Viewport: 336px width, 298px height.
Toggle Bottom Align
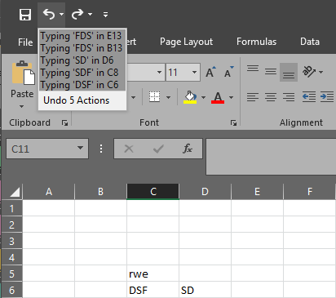289,73
